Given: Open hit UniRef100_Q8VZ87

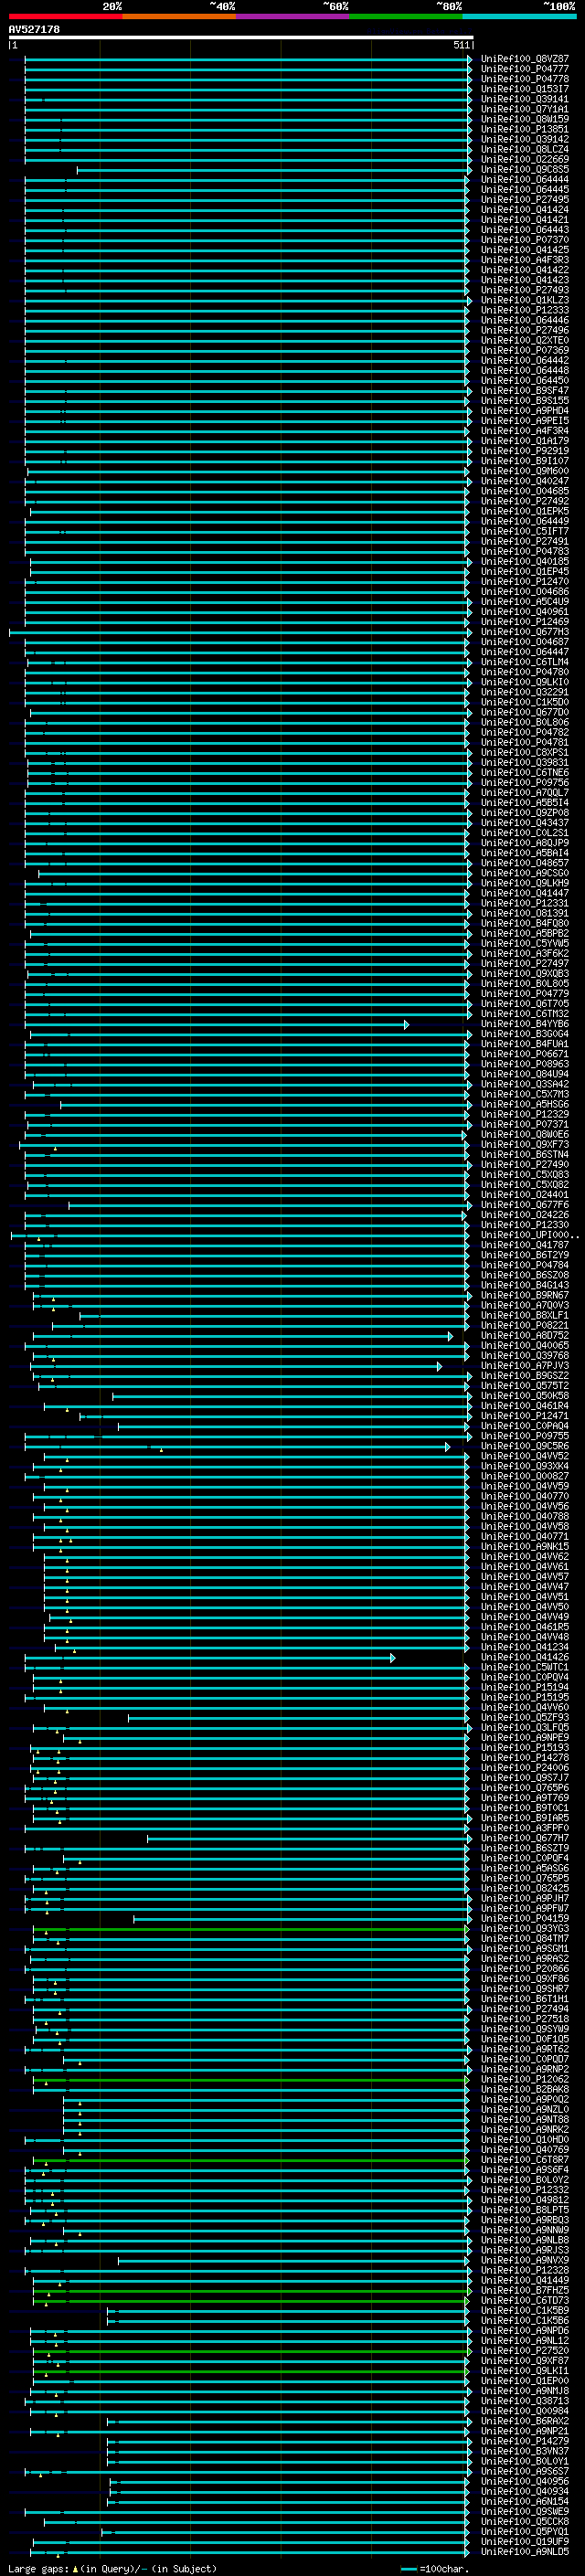Looking at the screenshot, I should pyautogui.click(x=525, y=59).
